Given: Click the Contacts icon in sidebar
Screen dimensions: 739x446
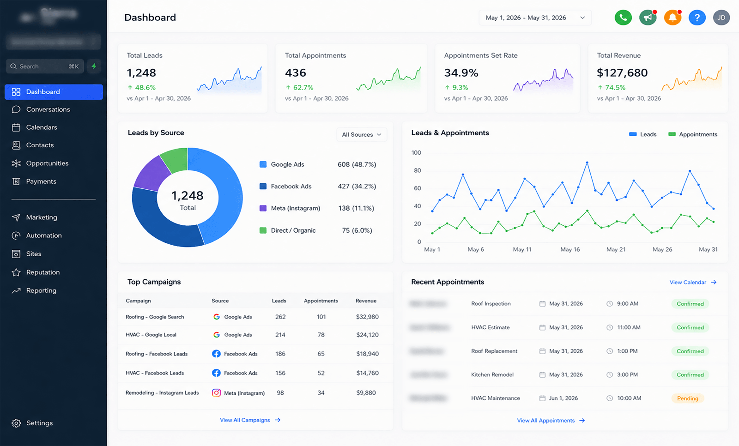Looking at the screenshot, I should point(16,145).
